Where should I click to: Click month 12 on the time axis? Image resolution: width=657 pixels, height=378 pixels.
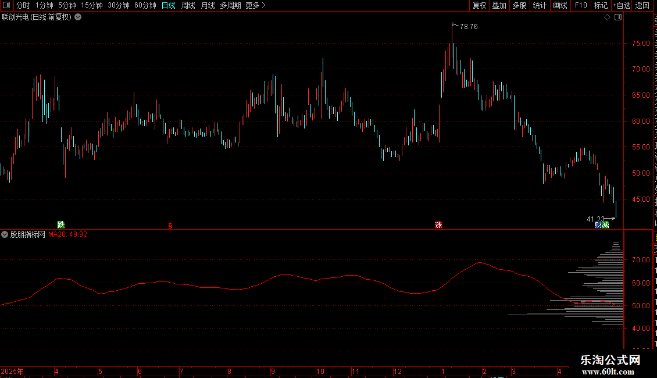click(398, 371)
